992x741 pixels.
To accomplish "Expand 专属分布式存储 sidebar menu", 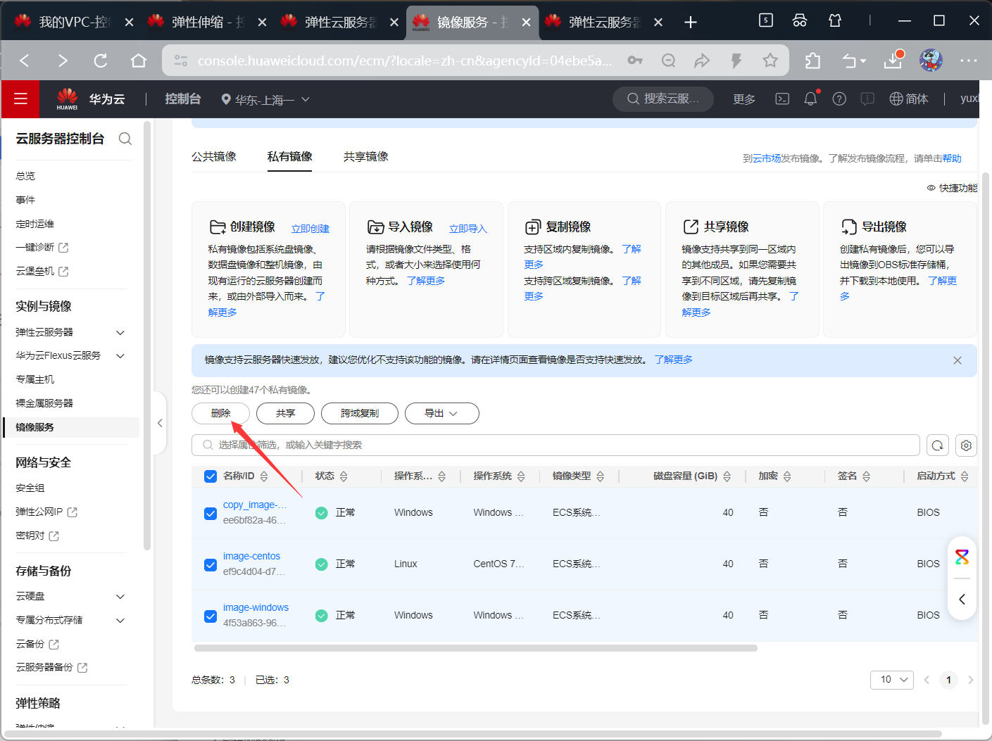I will [x=120, y=621].
